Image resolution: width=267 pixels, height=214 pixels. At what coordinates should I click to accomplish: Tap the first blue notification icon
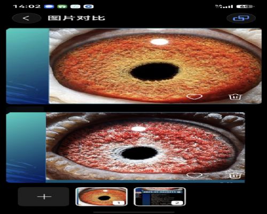pos(49,6)
